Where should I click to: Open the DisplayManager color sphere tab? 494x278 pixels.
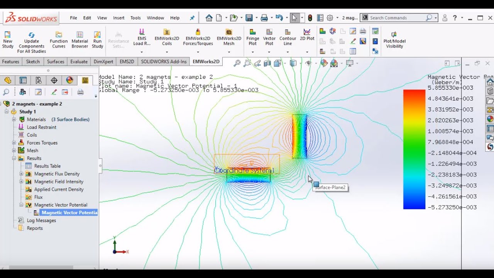click(x=69, y=80)
